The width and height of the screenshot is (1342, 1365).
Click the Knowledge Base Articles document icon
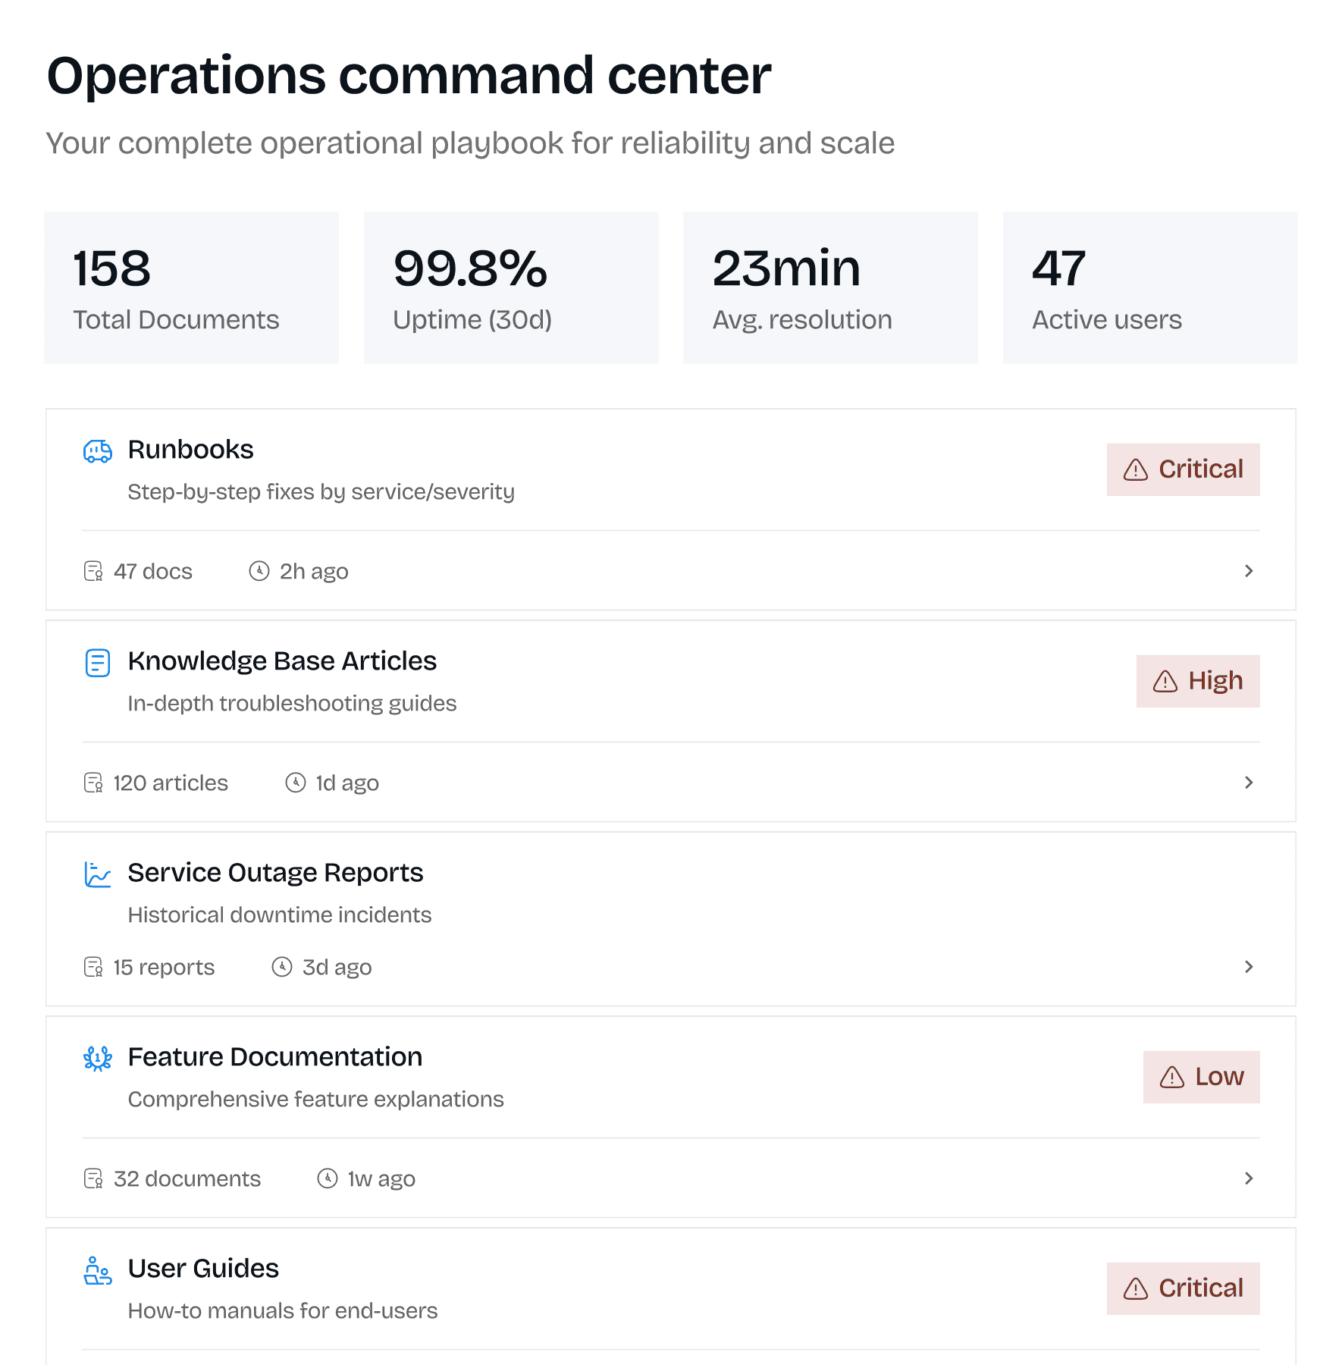97,662
